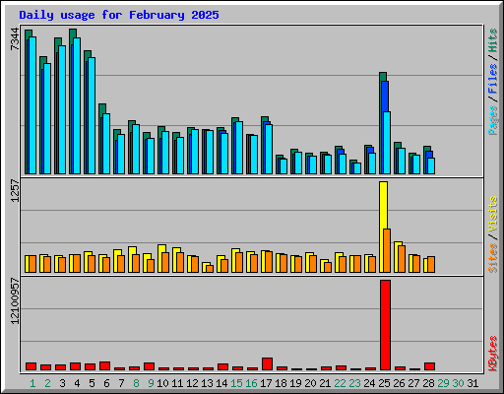Screen dimensions: 504x394
Task: Click day 12 on the x-axis
Action: click(192, 383)
